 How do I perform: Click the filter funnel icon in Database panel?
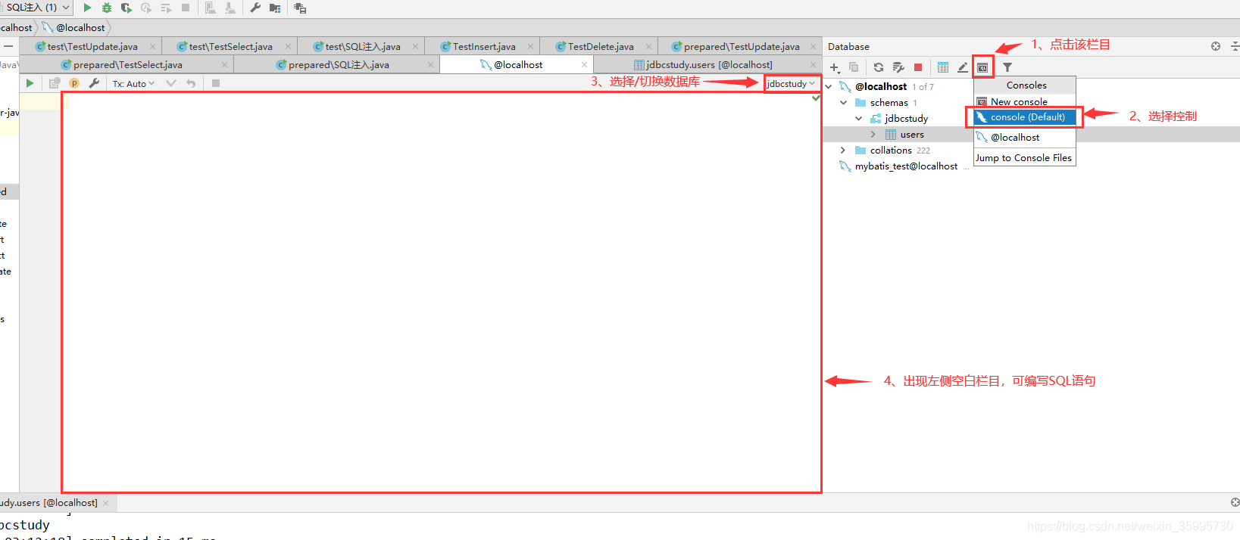[x=1007, y=67]
